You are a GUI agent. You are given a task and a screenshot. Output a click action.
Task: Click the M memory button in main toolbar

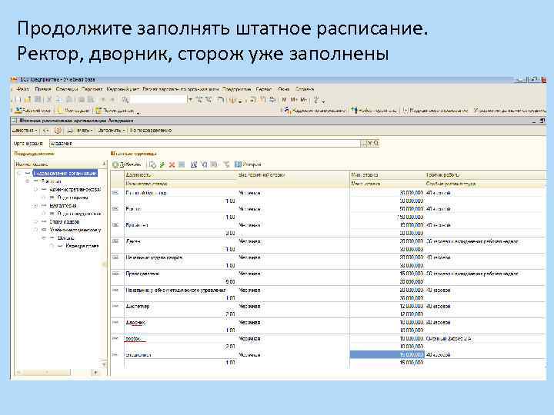click(285, 100)
